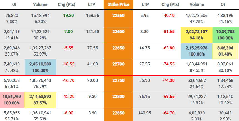The image size is (239, 121).
Task: Click the put-side Chg (Pts) header
Action: pos(170,4)
